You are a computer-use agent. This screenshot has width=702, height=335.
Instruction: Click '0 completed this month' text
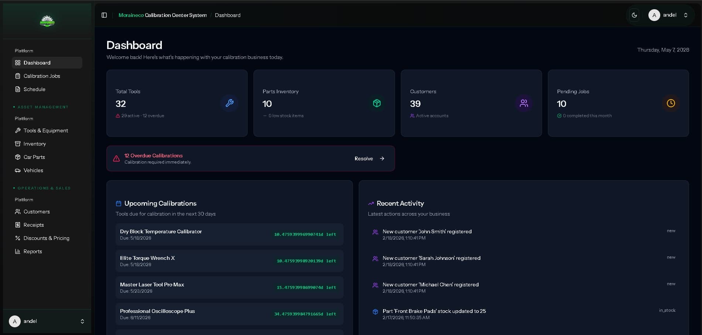587,116
